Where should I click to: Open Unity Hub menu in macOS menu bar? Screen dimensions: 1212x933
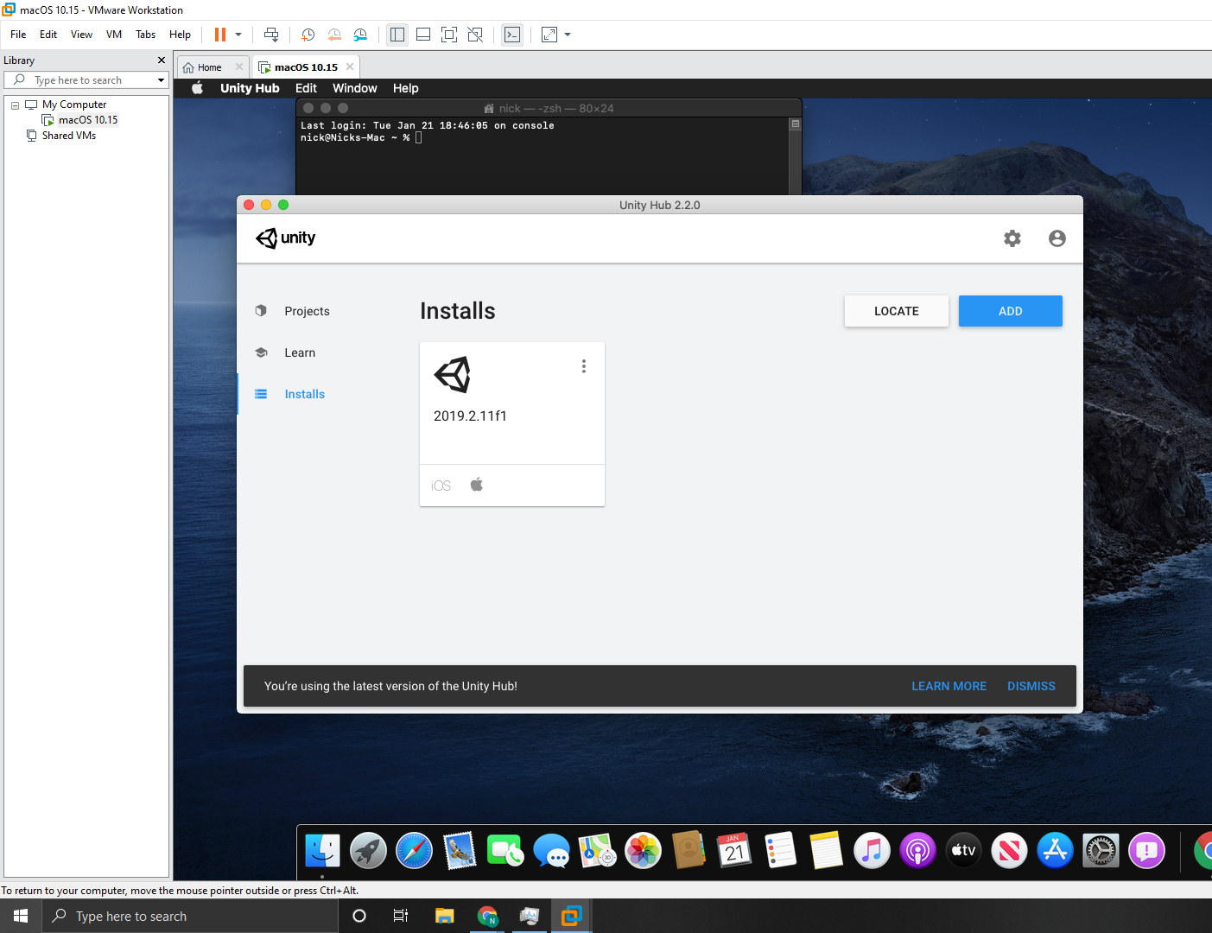(x=250, y=88)
